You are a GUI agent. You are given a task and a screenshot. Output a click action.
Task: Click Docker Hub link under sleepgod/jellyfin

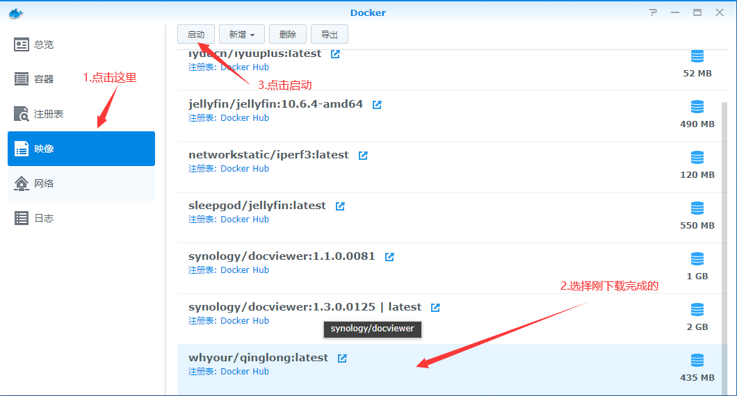coord(245,220)
